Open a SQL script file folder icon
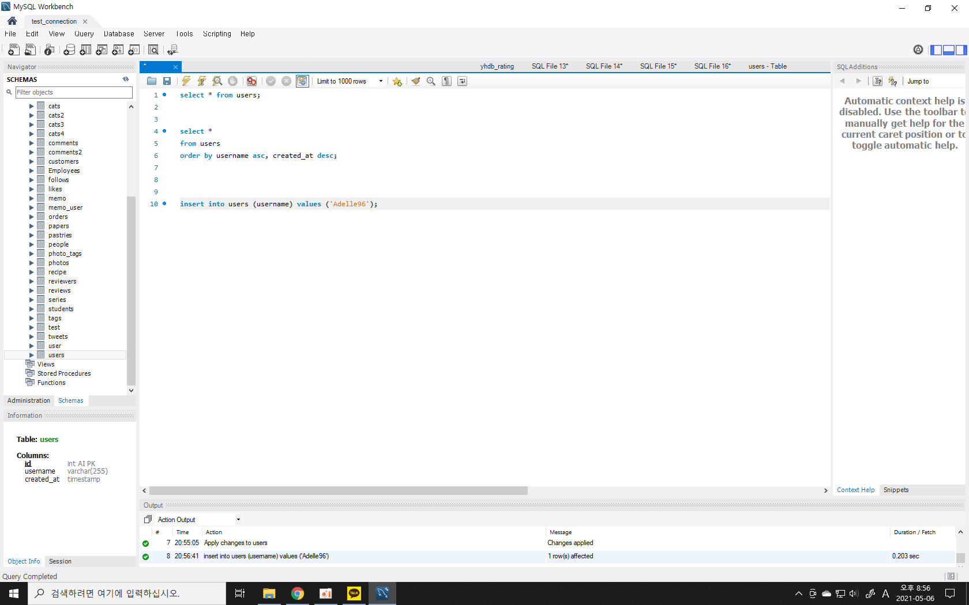This screenshot has height=605, width=969. [152, 81]
